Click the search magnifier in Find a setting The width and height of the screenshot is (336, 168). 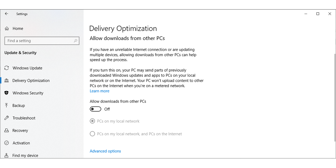pyautogui.click(x=75, y=41)
